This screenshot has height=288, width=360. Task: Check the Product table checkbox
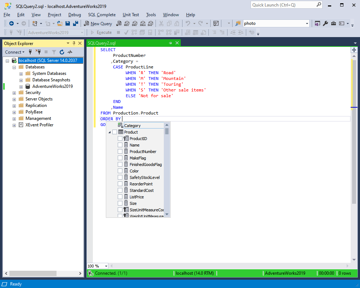coord(114,132)
